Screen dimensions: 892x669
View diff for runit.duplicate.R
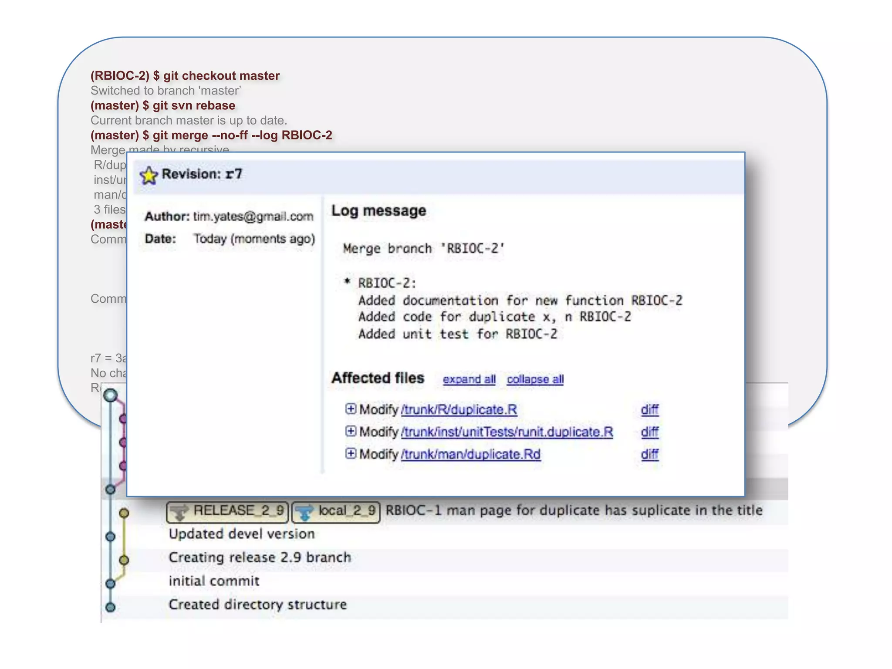coord(649,432)
